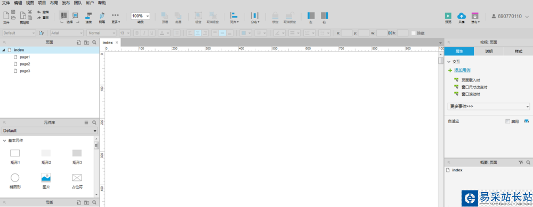Open the More events dropdown
The height and width of the screenshot is (207, 533).
click(x=488, y=106)
